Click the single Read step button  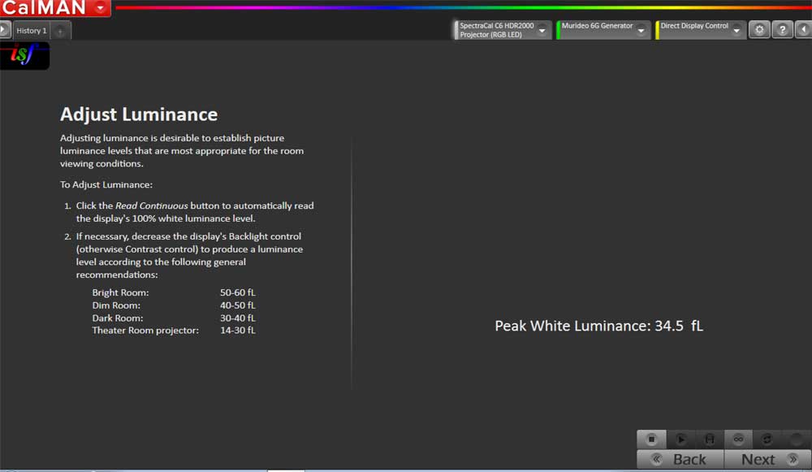[710, 440]
